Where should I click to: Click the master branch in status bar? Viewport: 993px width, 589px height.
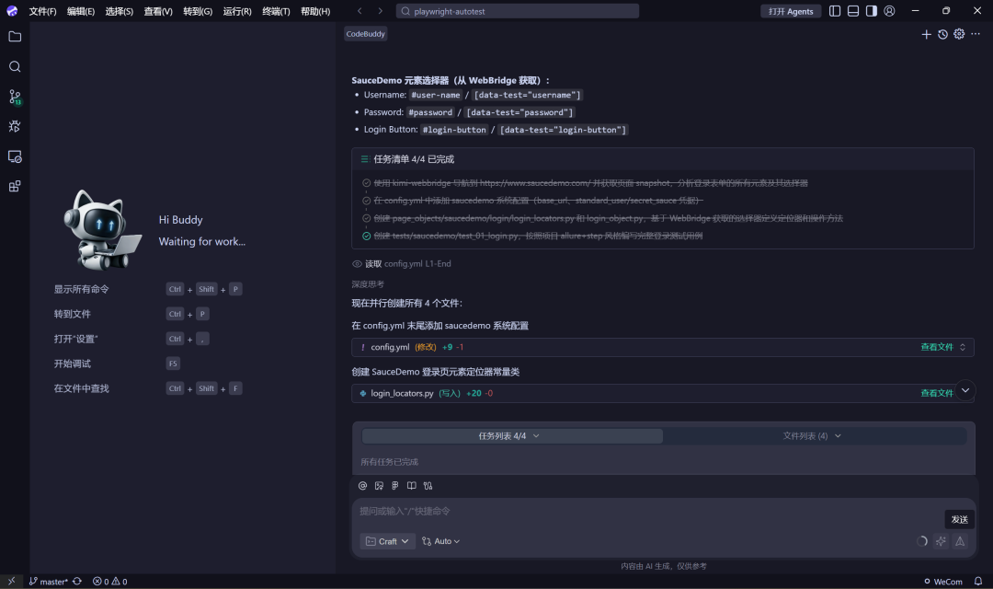(x=49, y=581)
